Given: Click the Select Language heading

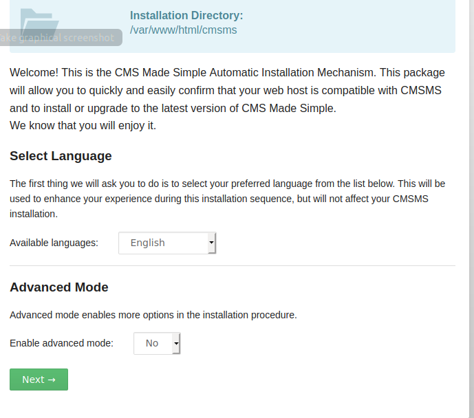Looking at the screenshot, I should tap(61, 156).
